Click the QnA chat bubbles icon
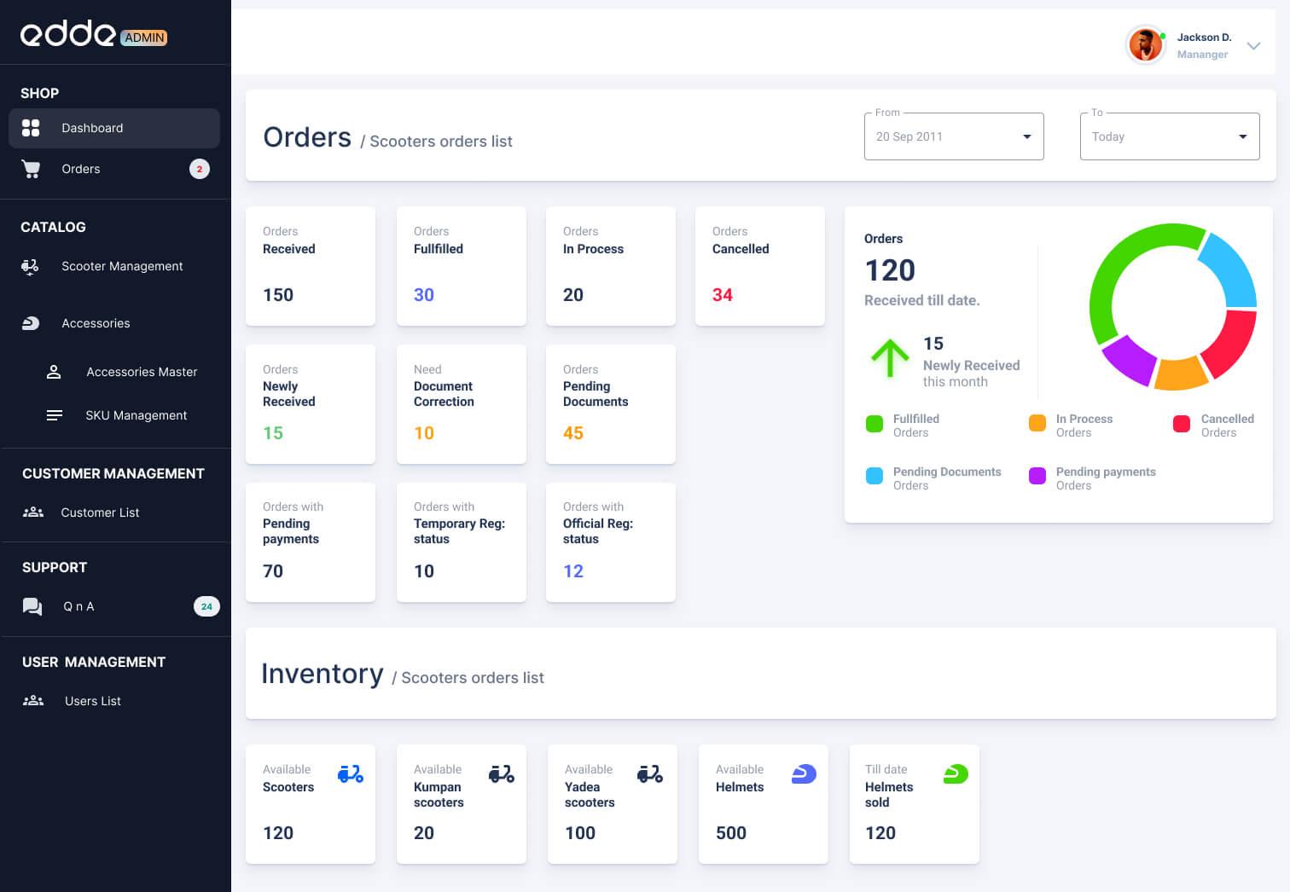 [32, 606]
